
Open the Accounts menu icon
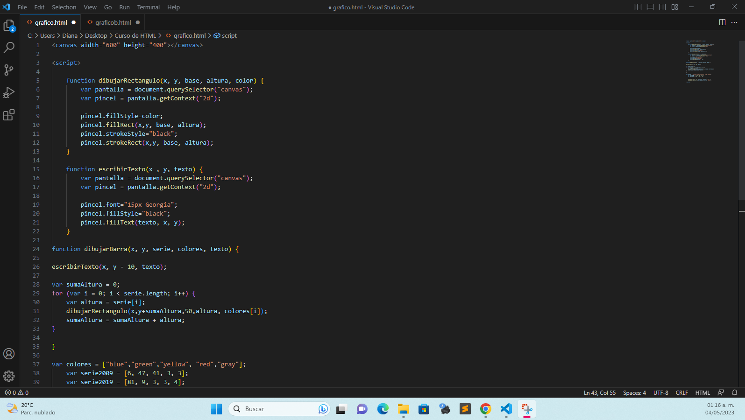pyautogui.click(x=9, y=354)
